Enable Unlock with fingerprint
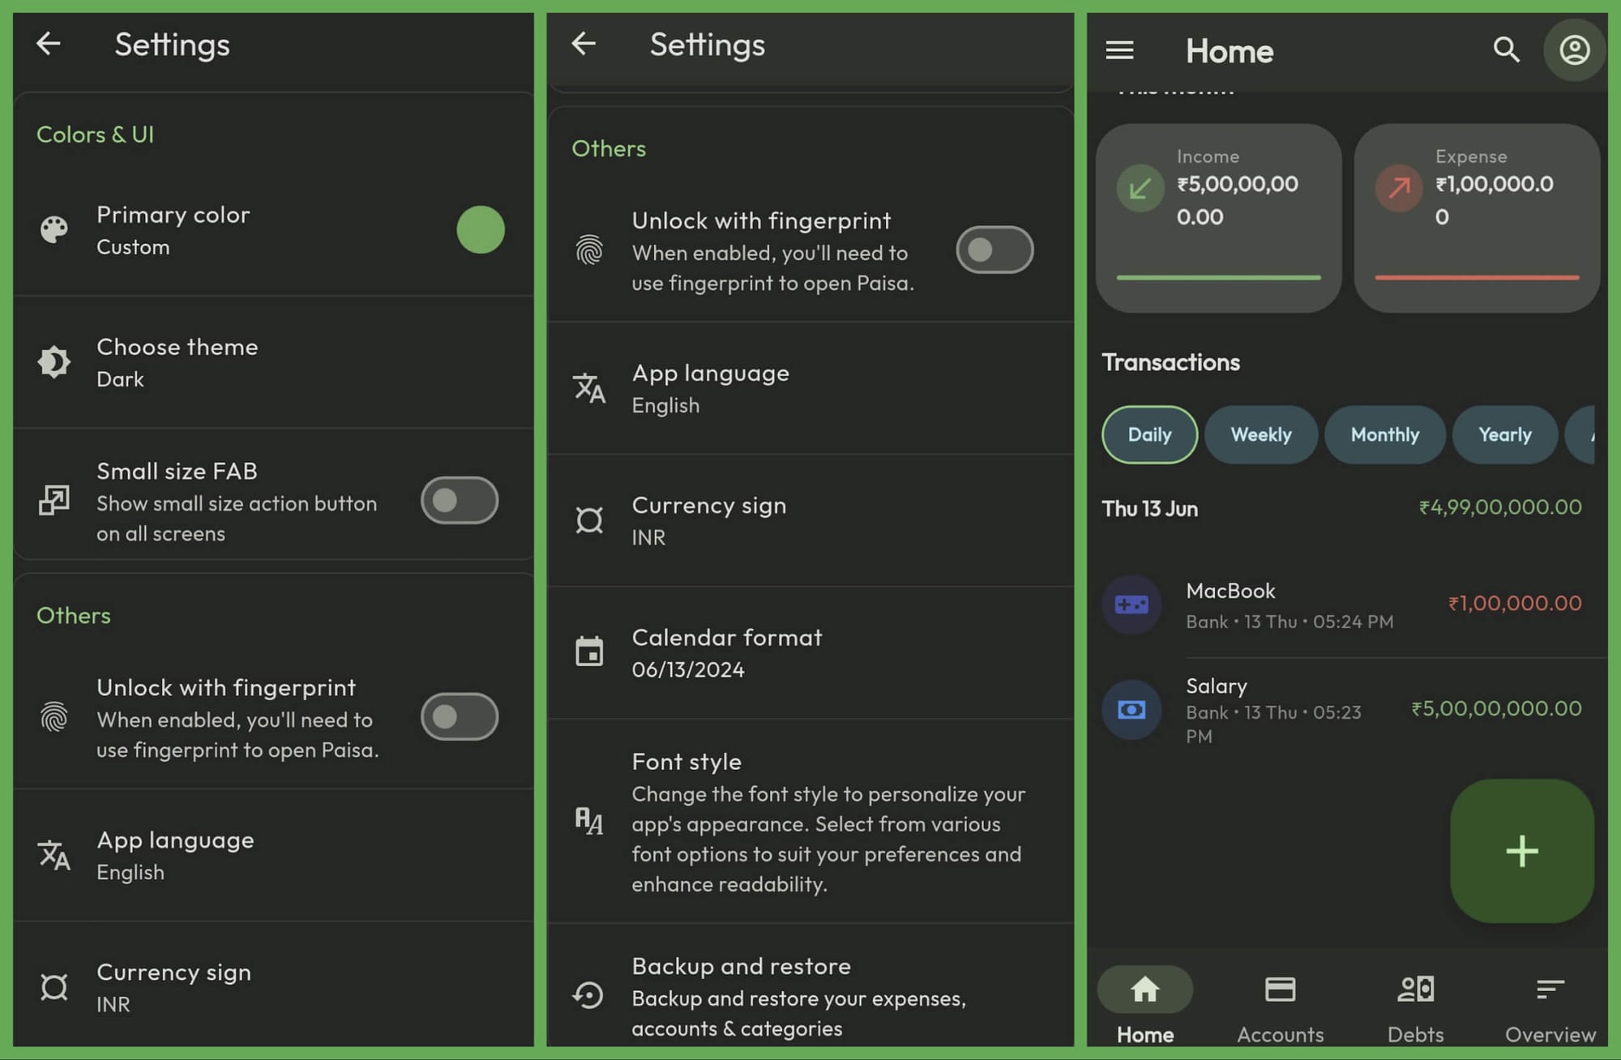1621x1060 pixels. [x=459, y=717]
